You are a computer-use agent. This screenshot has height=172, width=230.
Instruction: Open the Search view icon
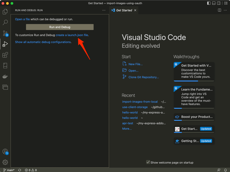point(5,22)
